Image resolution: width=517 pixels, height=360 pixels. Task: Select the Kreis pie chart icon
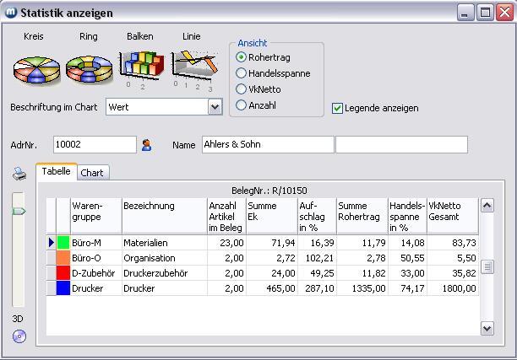[x=36, y=71]
